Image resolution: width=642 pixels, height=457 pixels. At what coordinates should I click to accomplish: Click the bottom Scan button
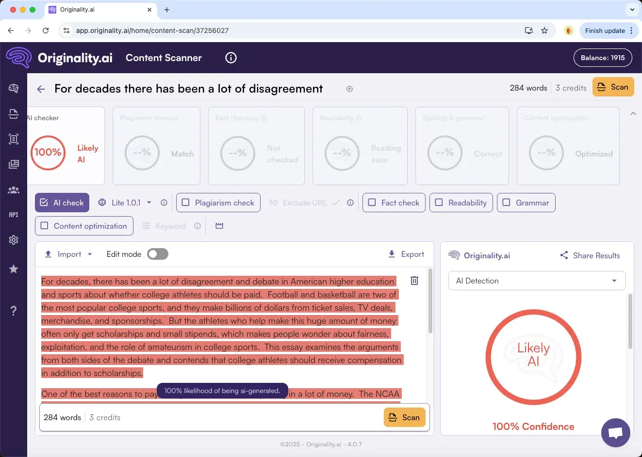click(x=405, y=417)
